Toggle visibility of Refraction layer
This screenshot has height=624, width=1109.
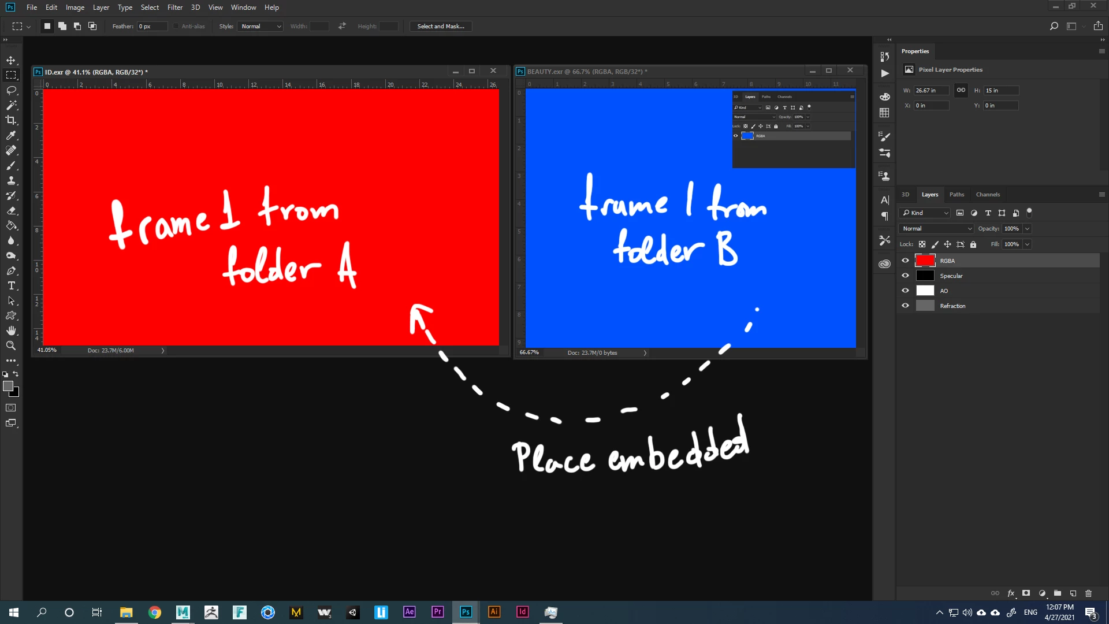click(x=905, y=306)
